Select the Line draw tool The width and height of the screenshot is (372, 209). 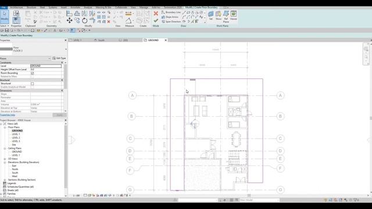(x=184, y=13)
